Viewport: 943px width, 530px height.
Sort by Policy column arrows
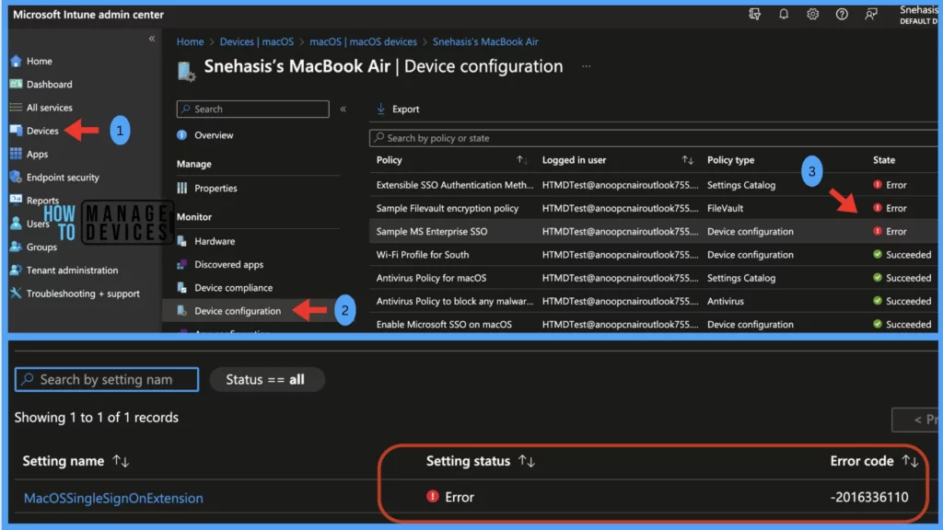[521, 160]
